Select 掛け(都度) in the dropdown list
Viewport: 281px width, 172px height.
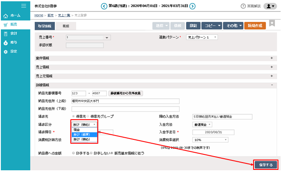click(x=84, y=134)
